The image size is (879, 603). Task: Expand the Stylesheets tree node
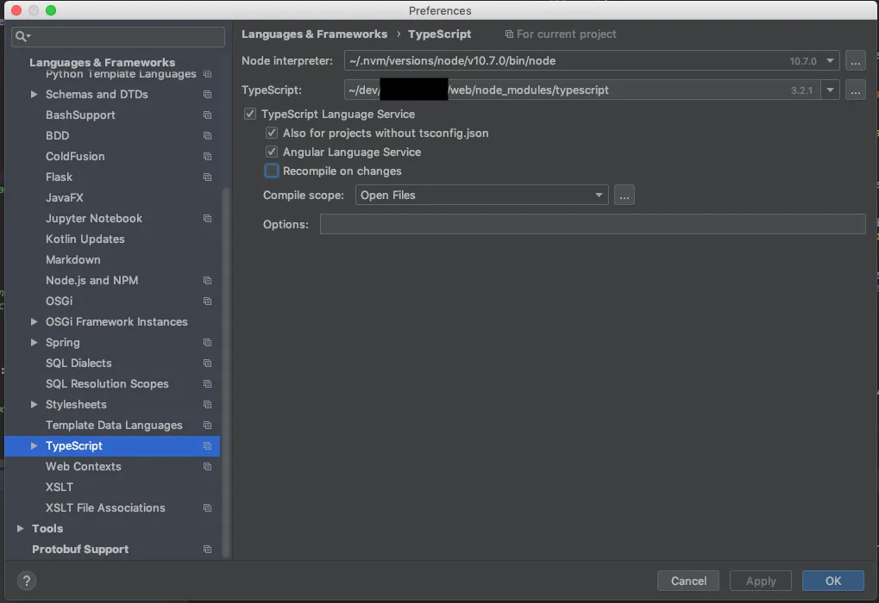(35, 404)
